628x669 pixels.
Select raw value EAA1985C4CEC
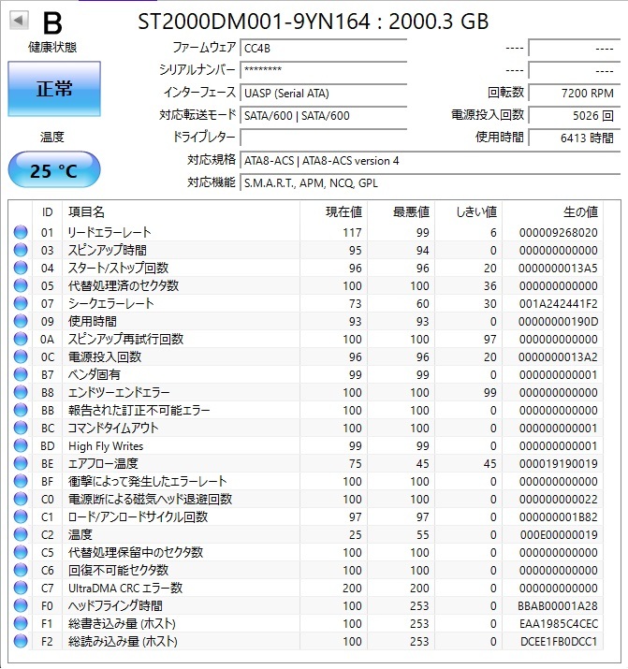559,624
